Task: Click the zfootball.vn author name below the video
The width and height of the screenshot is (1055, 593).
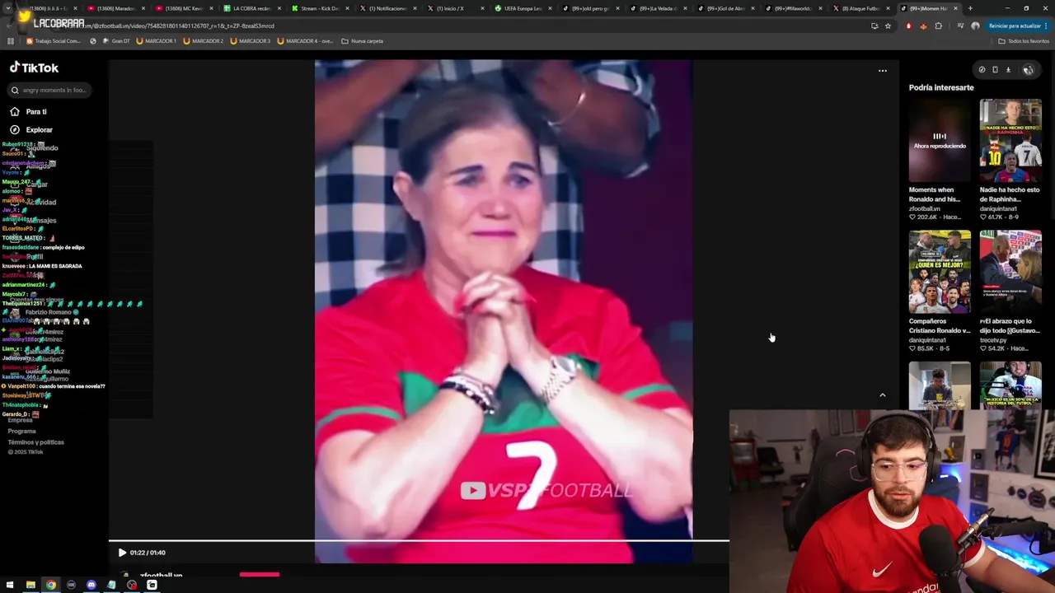Action: pyautogui.click(x=161, y=576)
